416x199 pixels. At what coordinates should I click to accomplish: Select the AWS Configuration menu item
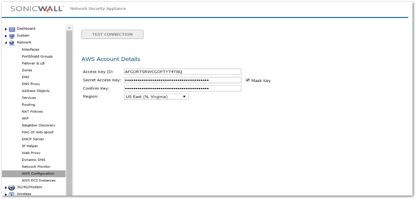pyautogui.click(x=38, y=173)
